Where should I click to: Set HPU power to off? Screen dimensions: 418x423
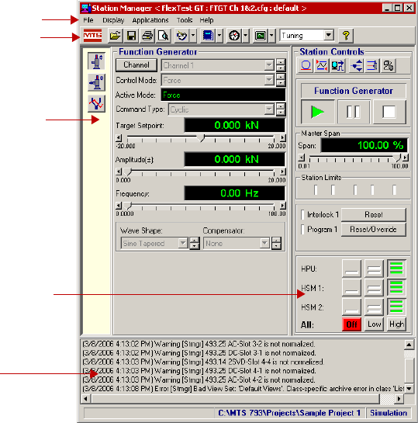click(x=351, y=269)
